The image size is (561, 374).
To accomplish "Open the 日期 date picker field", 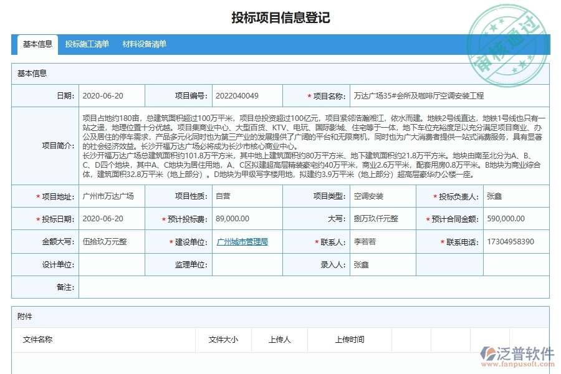I will point(112,95).
